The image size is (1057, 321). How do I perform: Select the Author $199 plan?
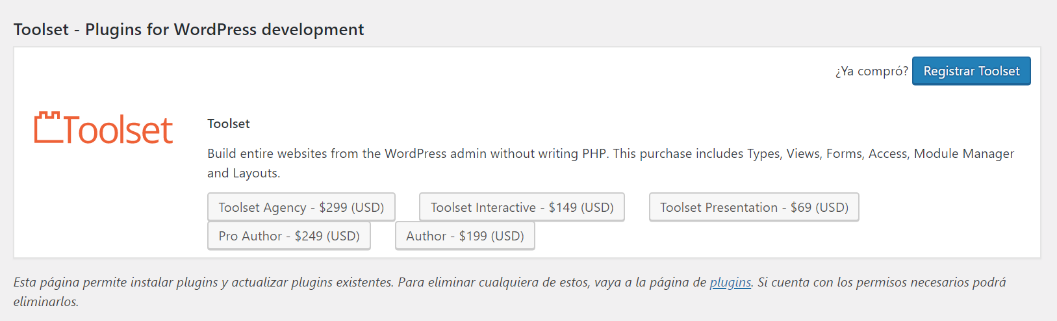465,236
